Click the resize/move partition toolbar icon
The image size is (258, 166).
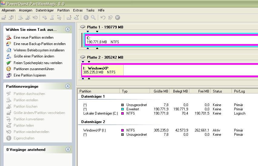(4, 18)
